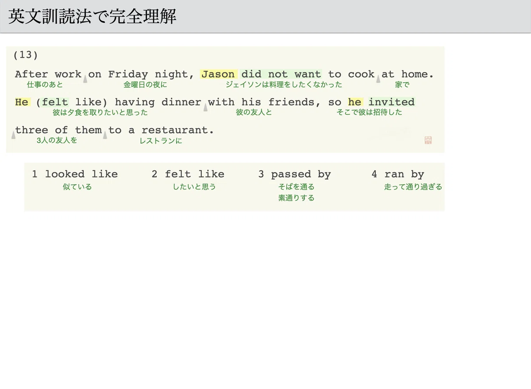This screenshot has height=389, width=531.
Task: Click the translation 金曜日の夜に
Action: pyautogui.click(x=145, y=85)
